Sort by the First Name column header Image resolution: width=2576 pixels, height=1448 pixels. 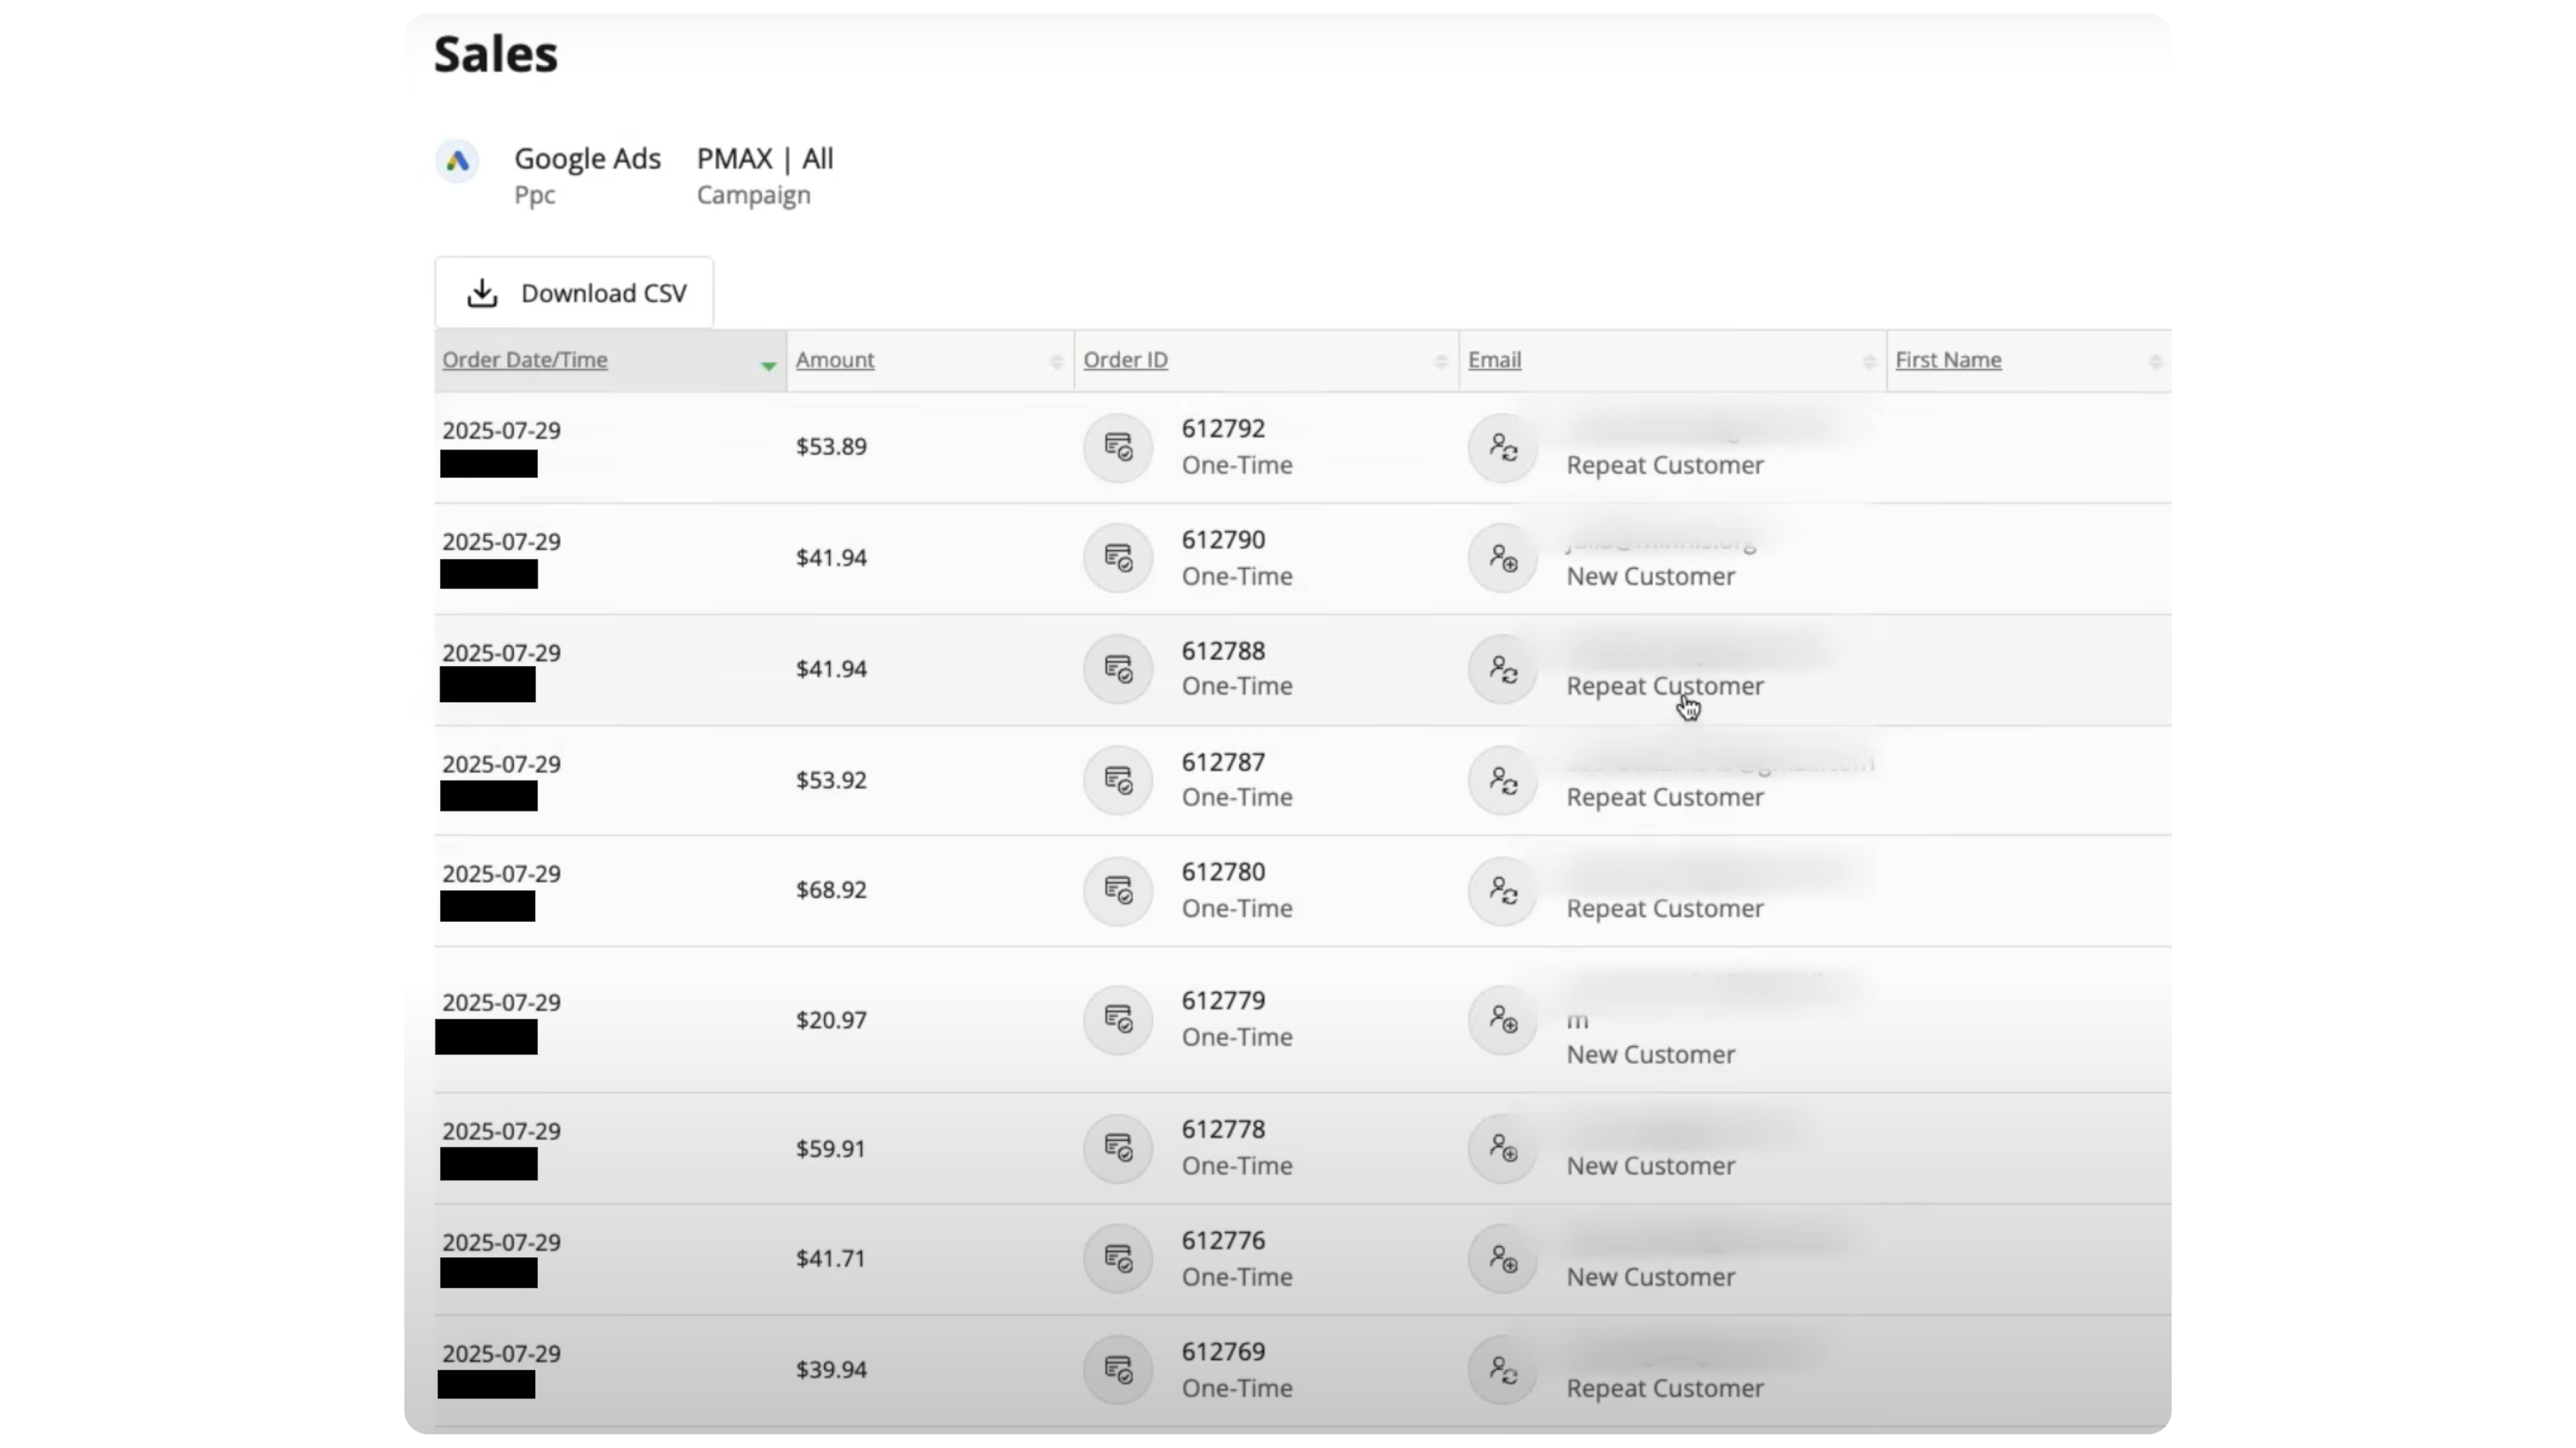pos(1948,360)
